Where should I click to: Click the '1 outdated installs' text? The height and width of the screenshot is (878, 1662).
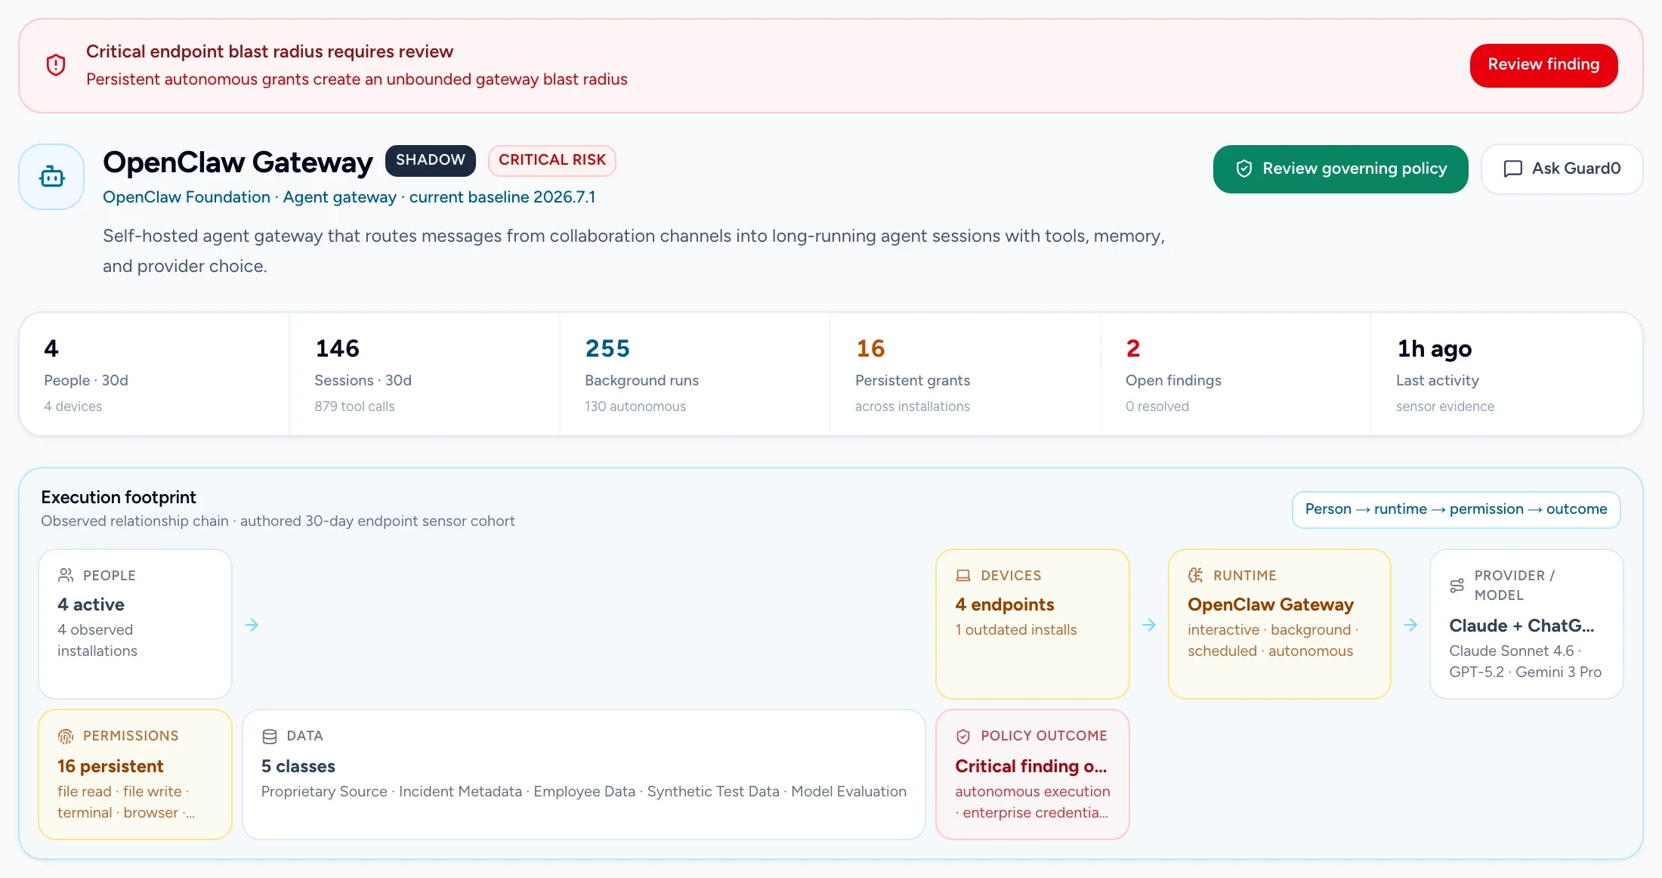click(1016, 629)
